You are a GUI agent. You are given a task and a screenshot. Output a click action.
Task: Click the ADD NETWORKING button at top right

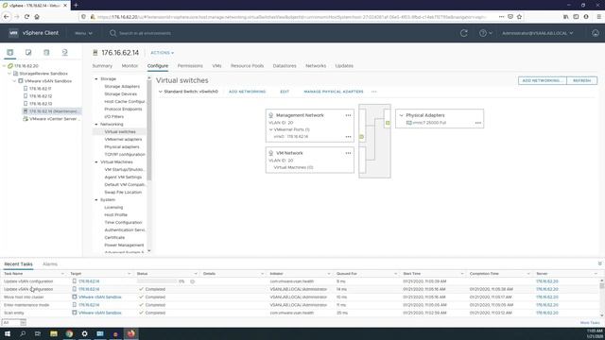pos(542,80)
